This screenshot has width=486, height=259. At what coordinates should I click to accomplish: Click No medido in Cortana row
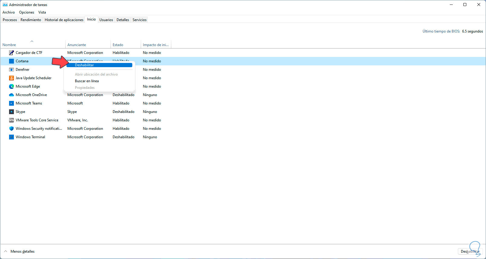pos(152,61)
